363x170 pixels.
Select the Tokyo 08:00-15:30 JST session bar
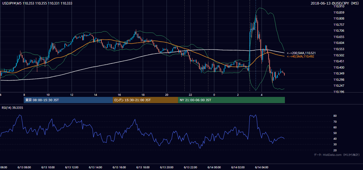click(x=68, y=100)
